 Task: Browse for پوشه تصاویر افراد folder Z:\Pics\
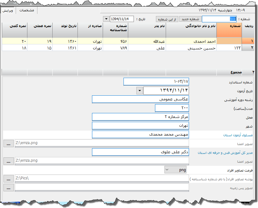(x=9, y=178)
